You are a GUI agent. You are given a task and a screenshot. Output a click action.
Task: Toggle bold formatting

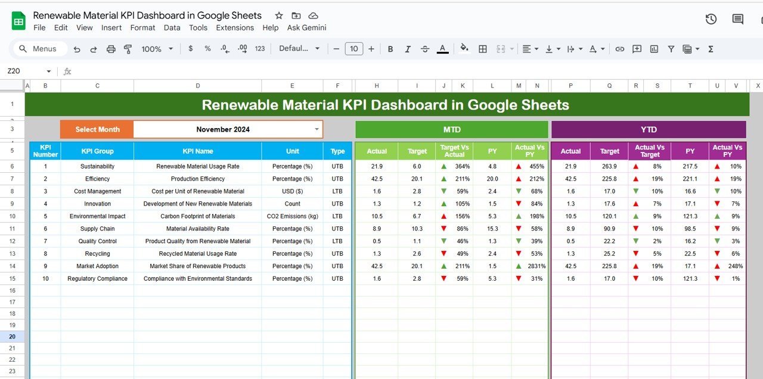390,49
